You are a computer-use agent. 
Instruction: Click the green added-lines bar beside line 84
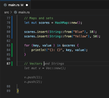pyautogui.click(x=12, y=50)
